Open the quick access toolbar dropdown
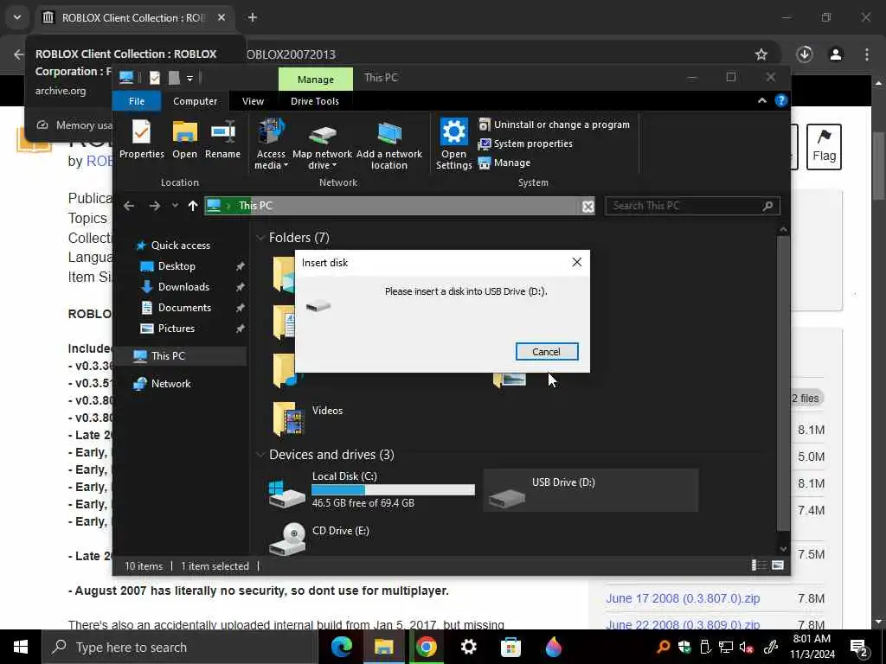The width and height of the screenshot is (886, 664). coord(189,78)
